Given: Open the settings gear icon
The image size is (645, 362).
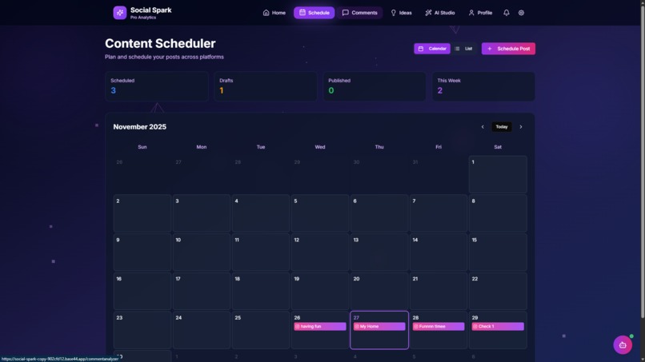Looking at the screenshot, I should tap(521, 13).
